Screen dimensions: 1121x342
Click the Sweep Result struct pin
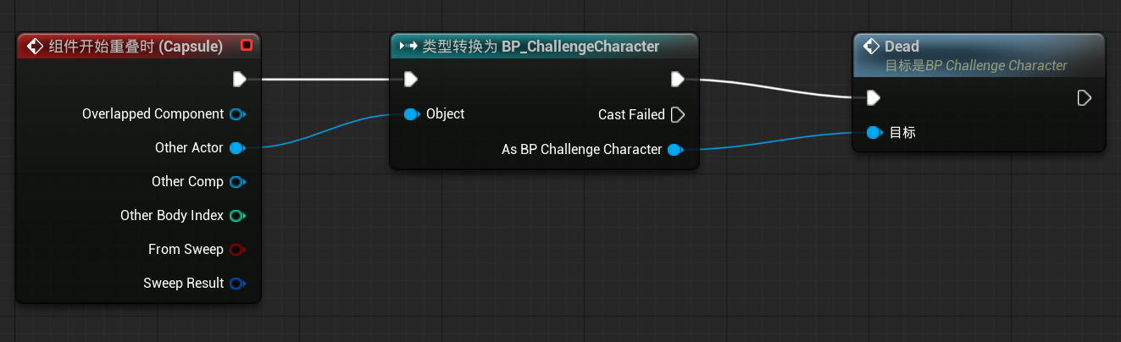237,283
